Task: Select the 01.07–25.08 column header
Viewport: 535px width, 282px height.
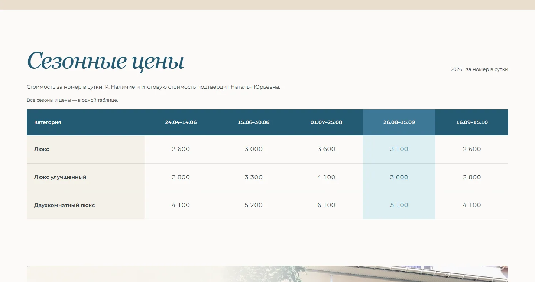Action: pos(326,122)
